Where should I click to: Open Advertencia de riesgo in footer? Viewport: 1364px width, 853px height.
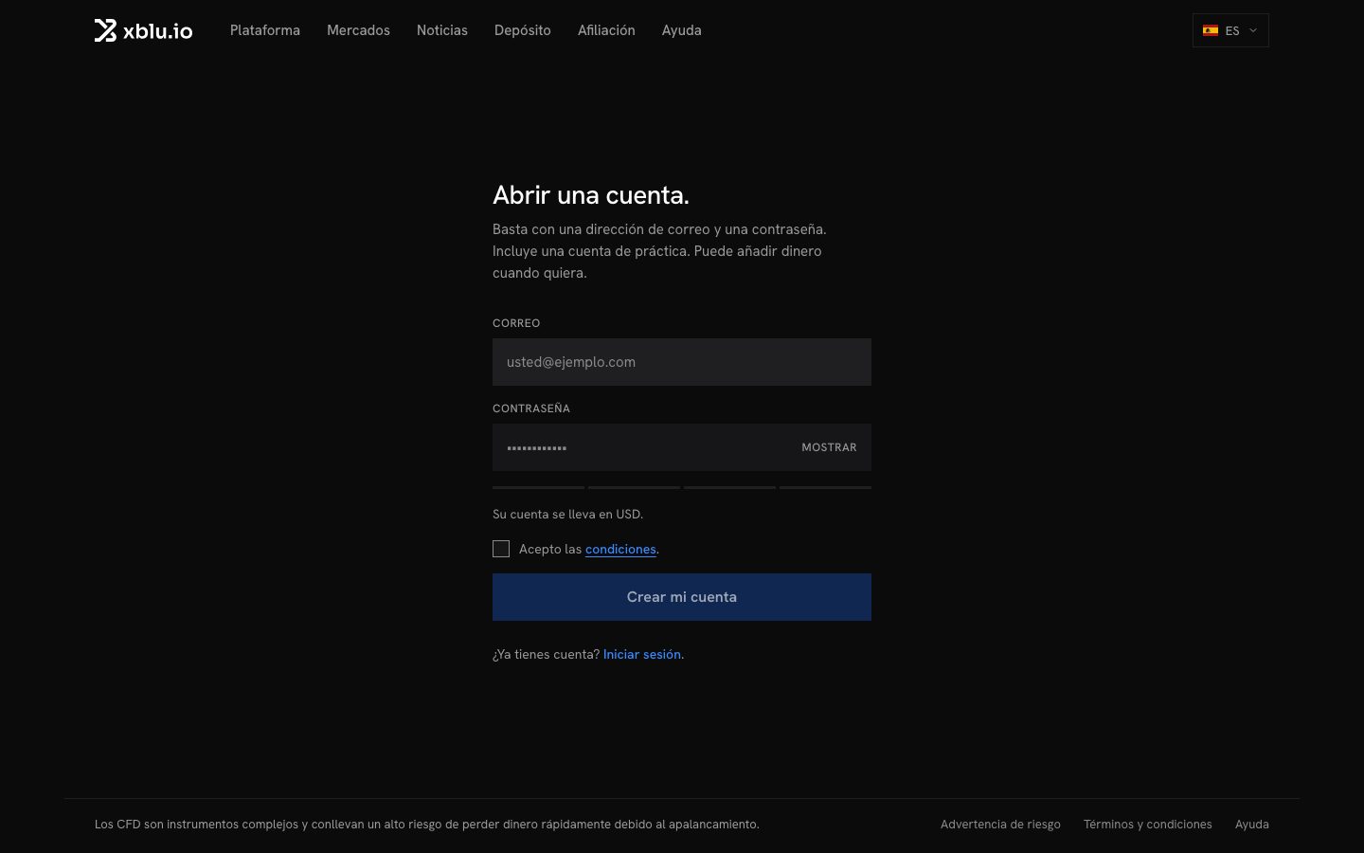click(x=1000, y=825)
